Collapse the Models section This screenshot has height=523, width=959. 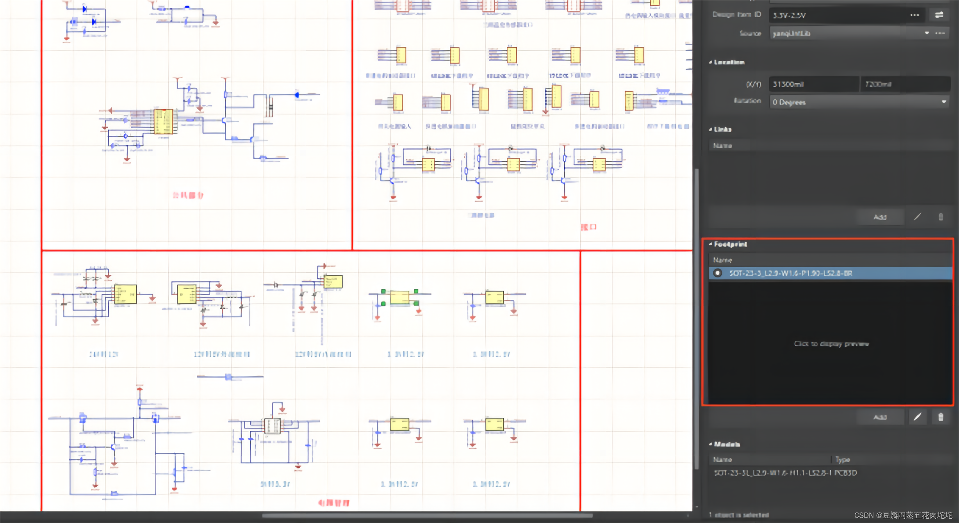[x=711, y=444]
